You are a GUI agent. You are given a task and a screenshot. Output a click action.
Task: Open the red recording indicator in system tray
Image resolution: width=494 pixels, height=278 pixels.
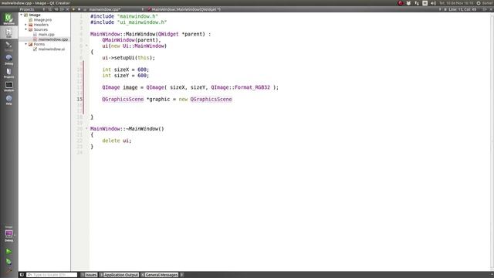point(401,3)
